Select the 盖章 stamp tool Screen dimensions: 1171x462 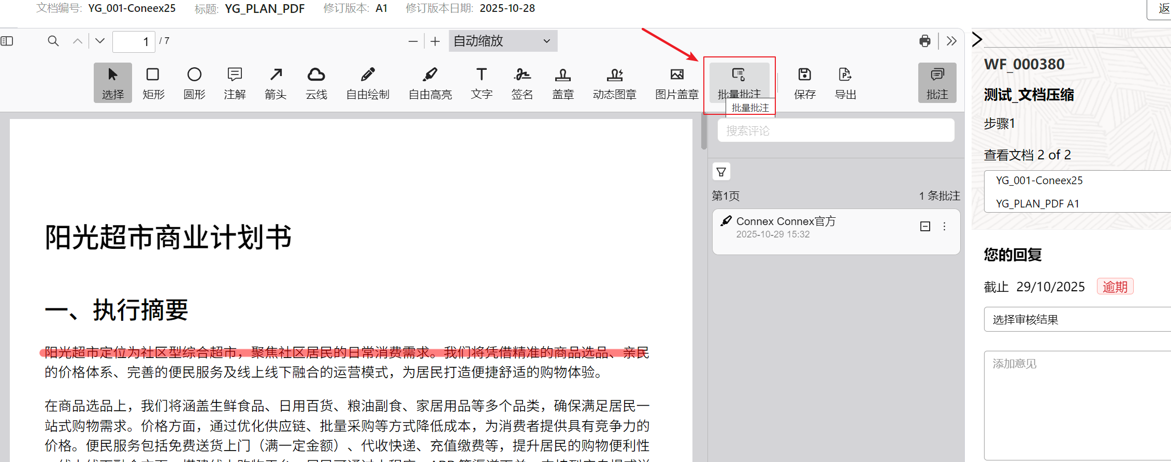[x=562, y=82]
